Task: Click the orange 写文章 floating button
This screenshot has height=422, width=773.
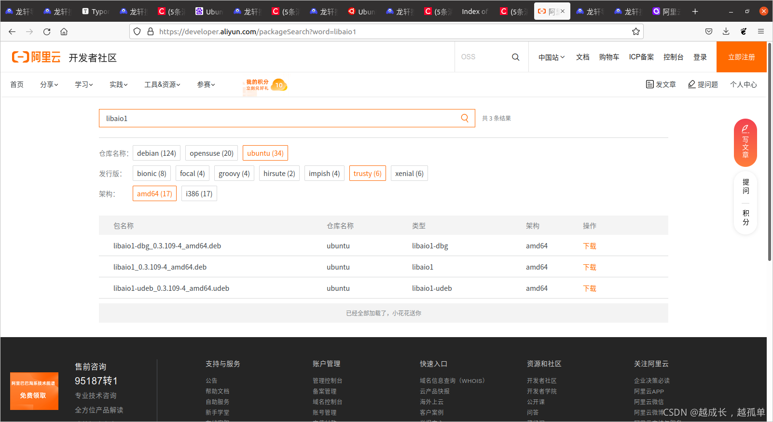Action: 745,143
